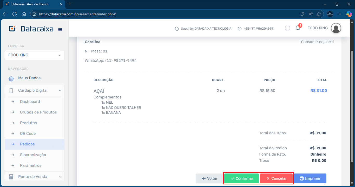Image resolution: width=355 pixels, height=187 pixels.
Task: Open Grupos de Produtos menu item
Action: (x=38, y=112)
